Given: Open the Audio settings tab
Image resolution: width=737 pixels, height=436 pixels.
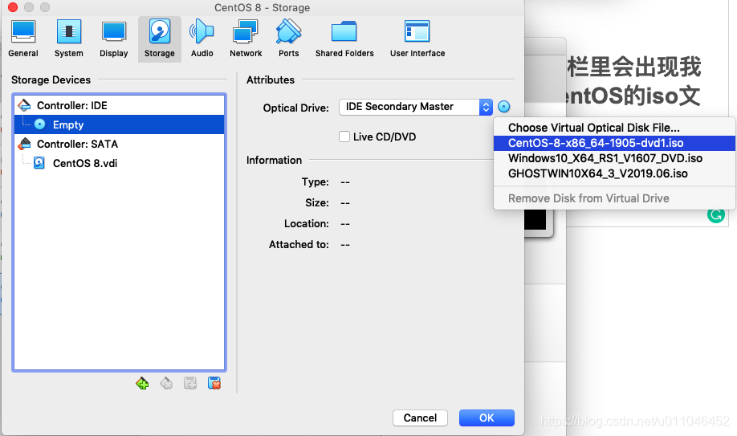Looking at the screenshot, I should [202, 39].
